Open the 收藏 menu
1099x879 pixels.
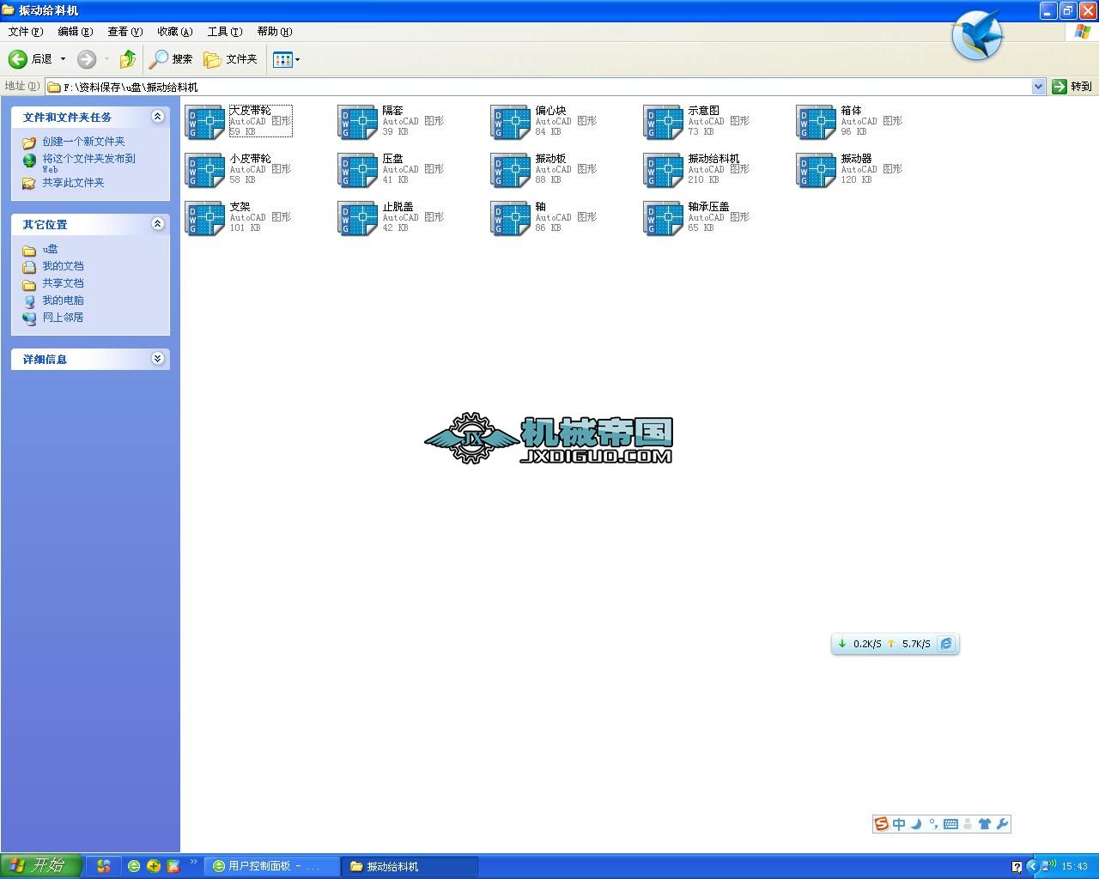click(174, 32)
